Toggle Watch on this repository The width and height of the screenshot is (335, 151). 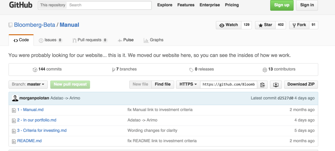point(229,25)
